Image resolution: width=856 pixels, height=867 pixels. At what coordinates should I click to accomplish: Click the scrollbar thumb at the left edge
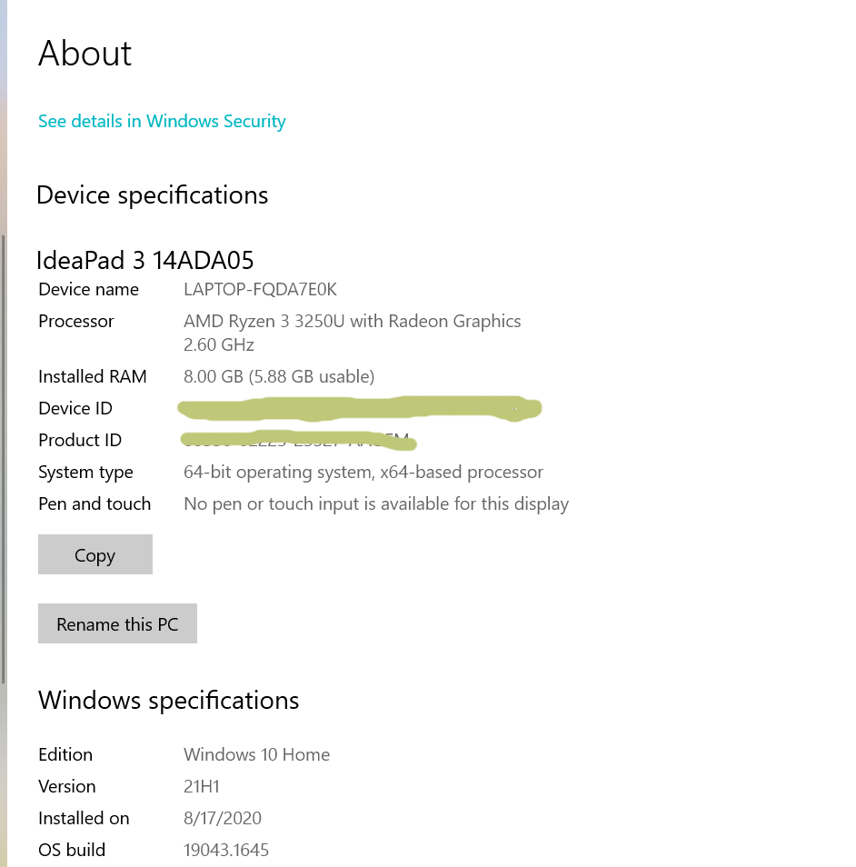[4, 459]
